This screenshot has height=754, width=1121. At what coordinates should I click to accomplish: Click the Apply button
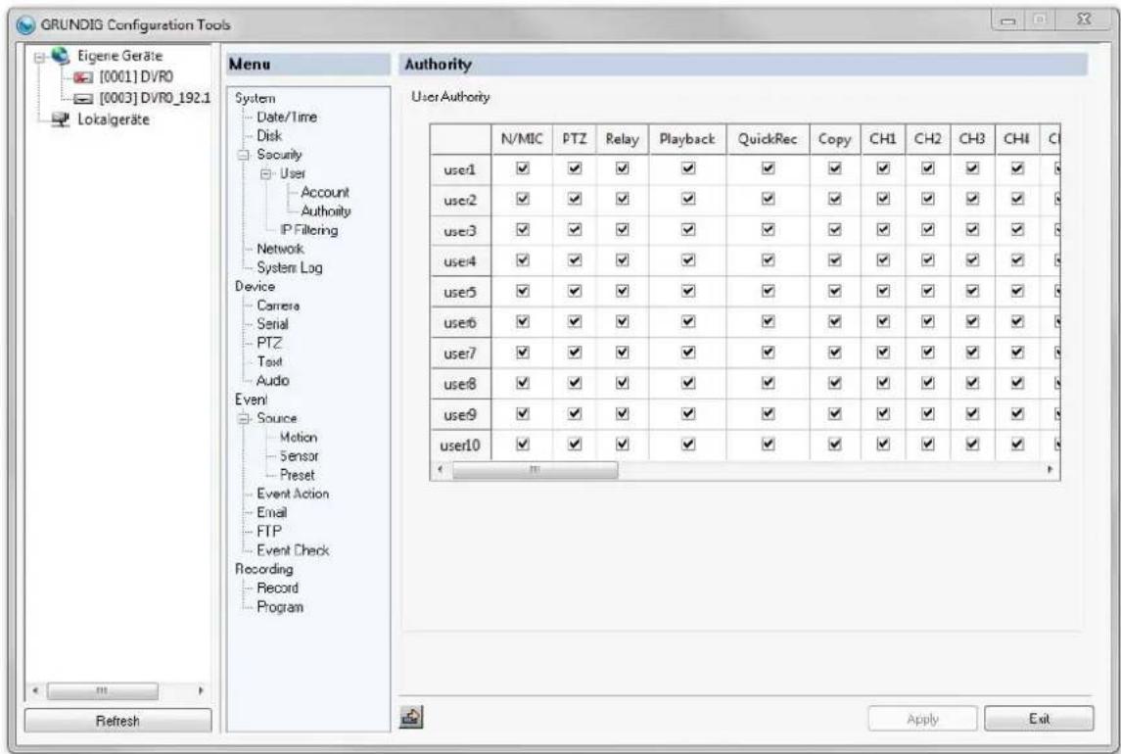tap(922, 719)
